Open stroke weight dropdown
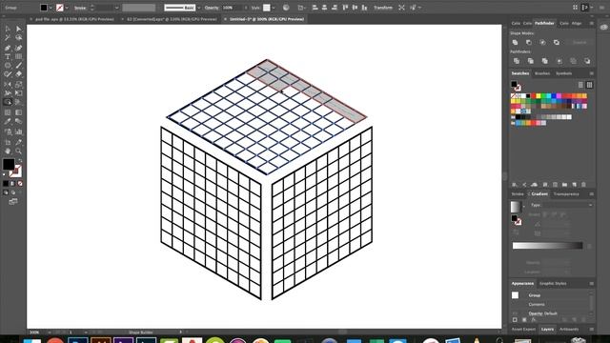 116,8
